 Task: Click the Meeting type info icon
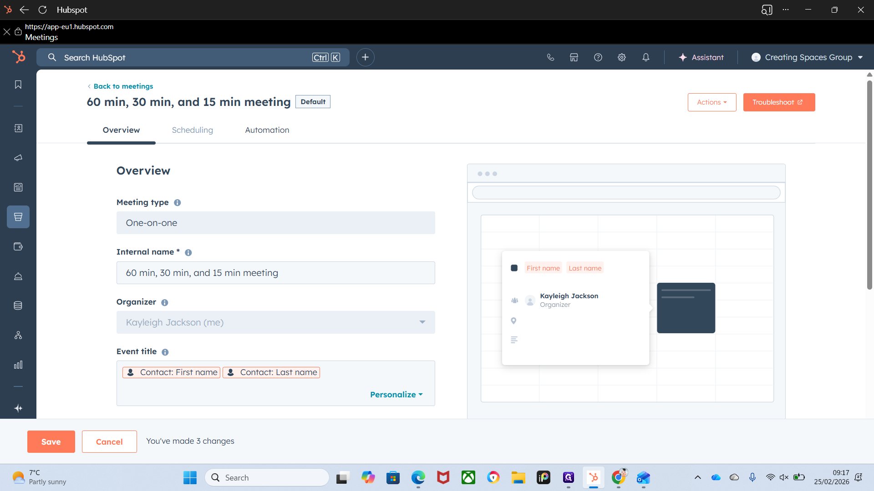point(178,203)
